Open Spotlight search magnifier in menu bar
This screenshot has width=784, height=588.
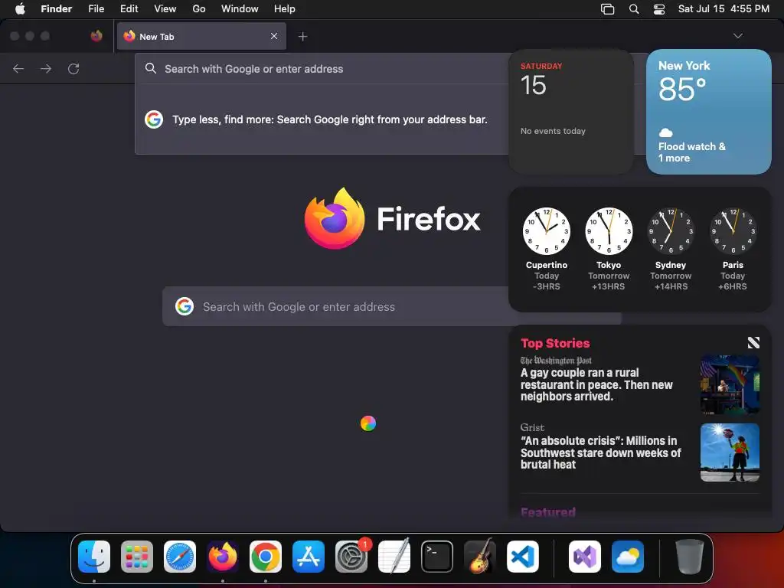(x=634, y=9)
